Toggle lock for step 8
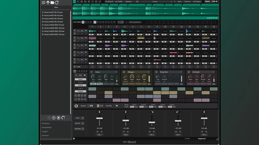 pyautogui.click(x=149, y=67)
